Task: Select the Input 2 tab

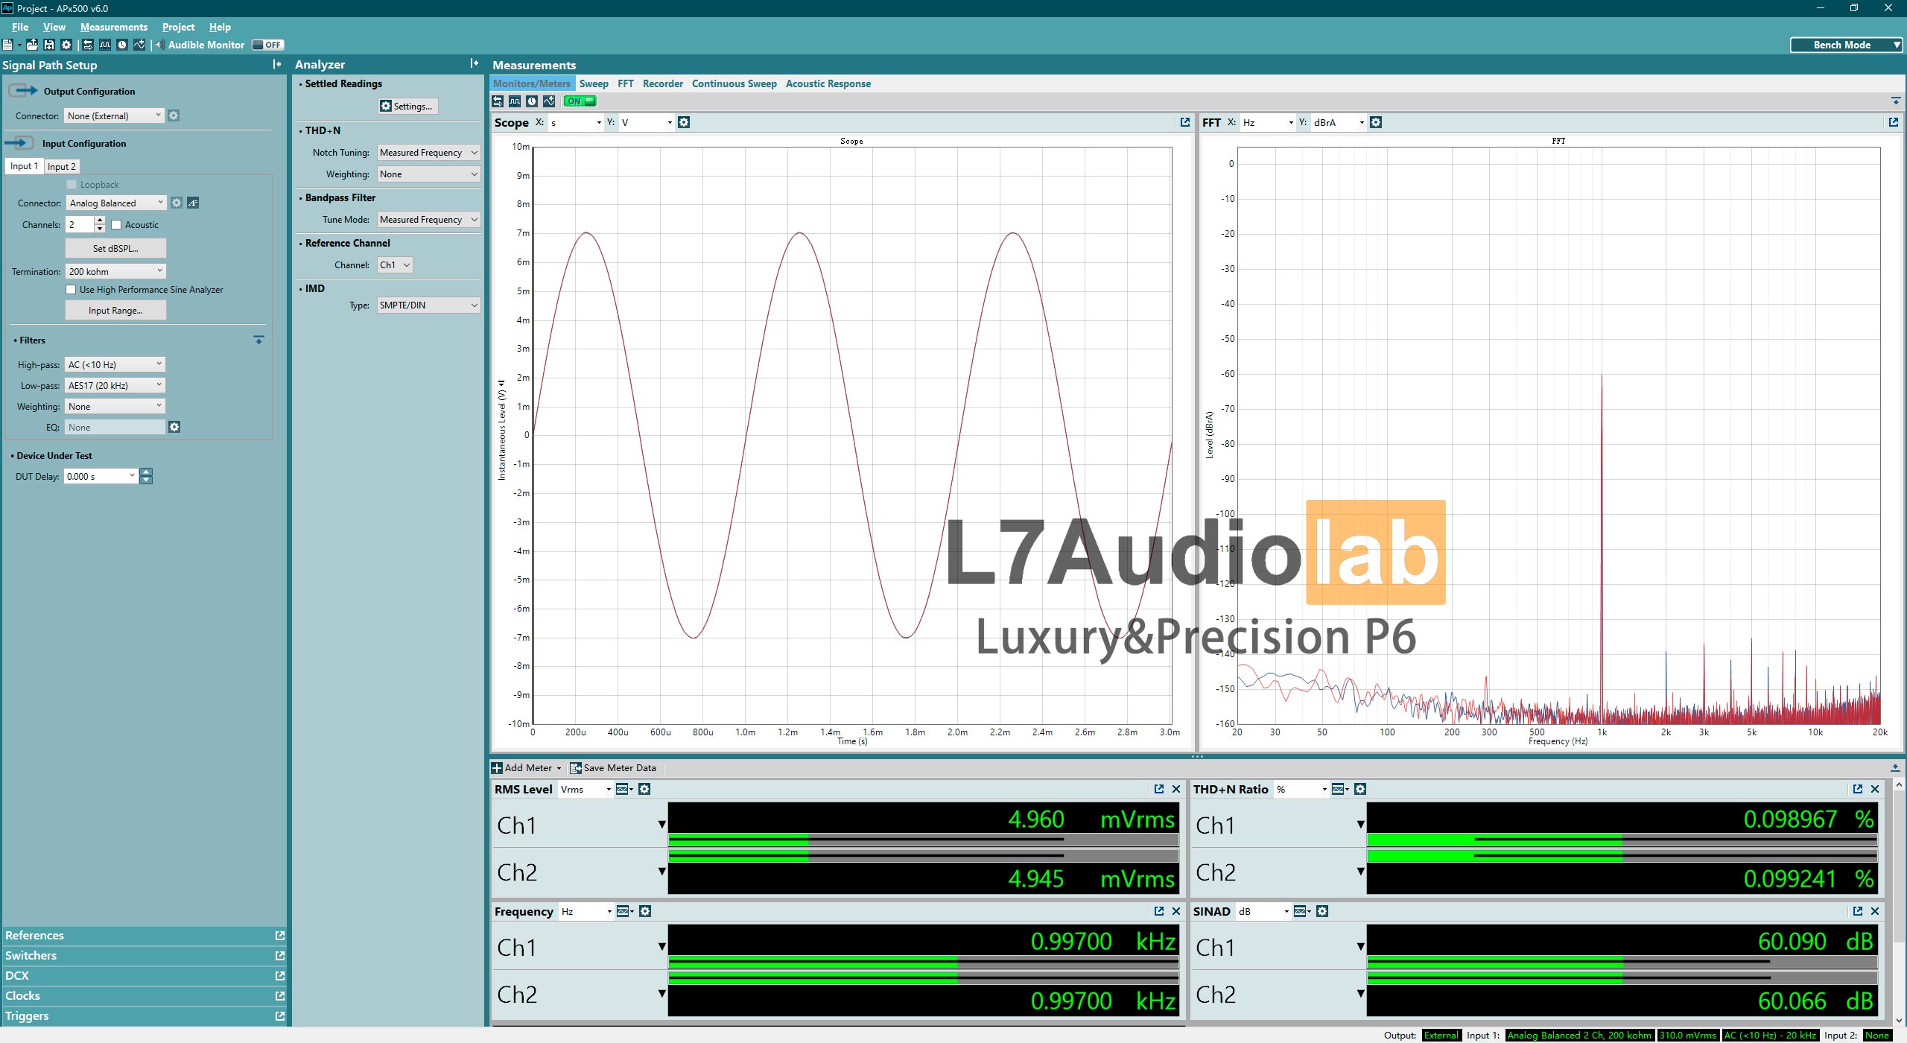Action: click(x=62, y=166)
